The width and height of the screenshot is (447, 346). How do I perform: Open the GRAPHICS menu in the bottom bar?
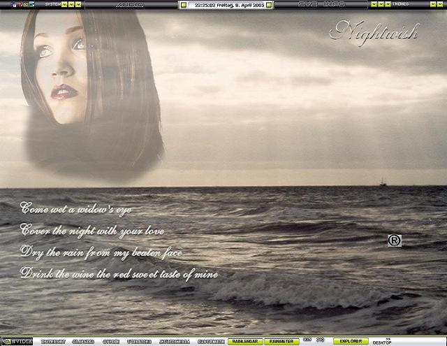coord(83,341)
